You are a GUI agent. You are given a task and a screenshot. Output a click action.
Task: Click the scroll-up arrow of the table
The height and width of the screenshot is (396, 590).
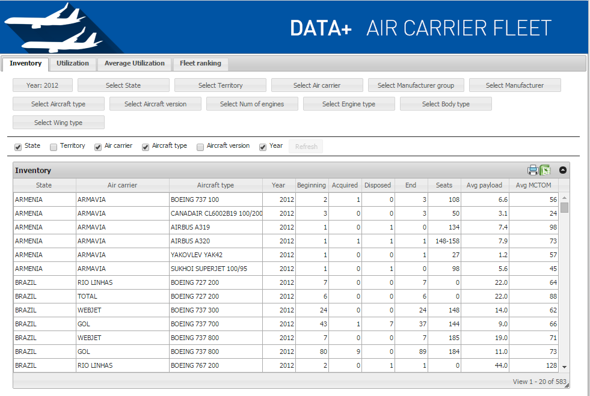coord(564,198)
